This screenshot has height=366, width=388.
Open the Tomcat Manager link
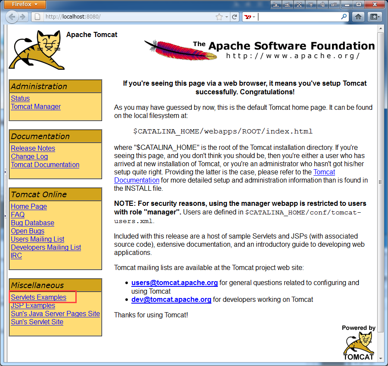point(36,107)
